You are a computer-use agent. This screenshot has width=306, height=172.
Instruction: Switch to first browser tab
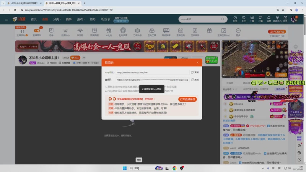click(24, 3)
